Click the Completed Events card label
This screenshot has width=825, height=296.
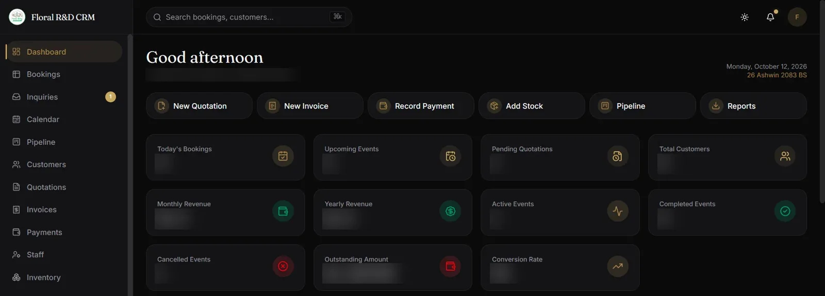point(687,204)
